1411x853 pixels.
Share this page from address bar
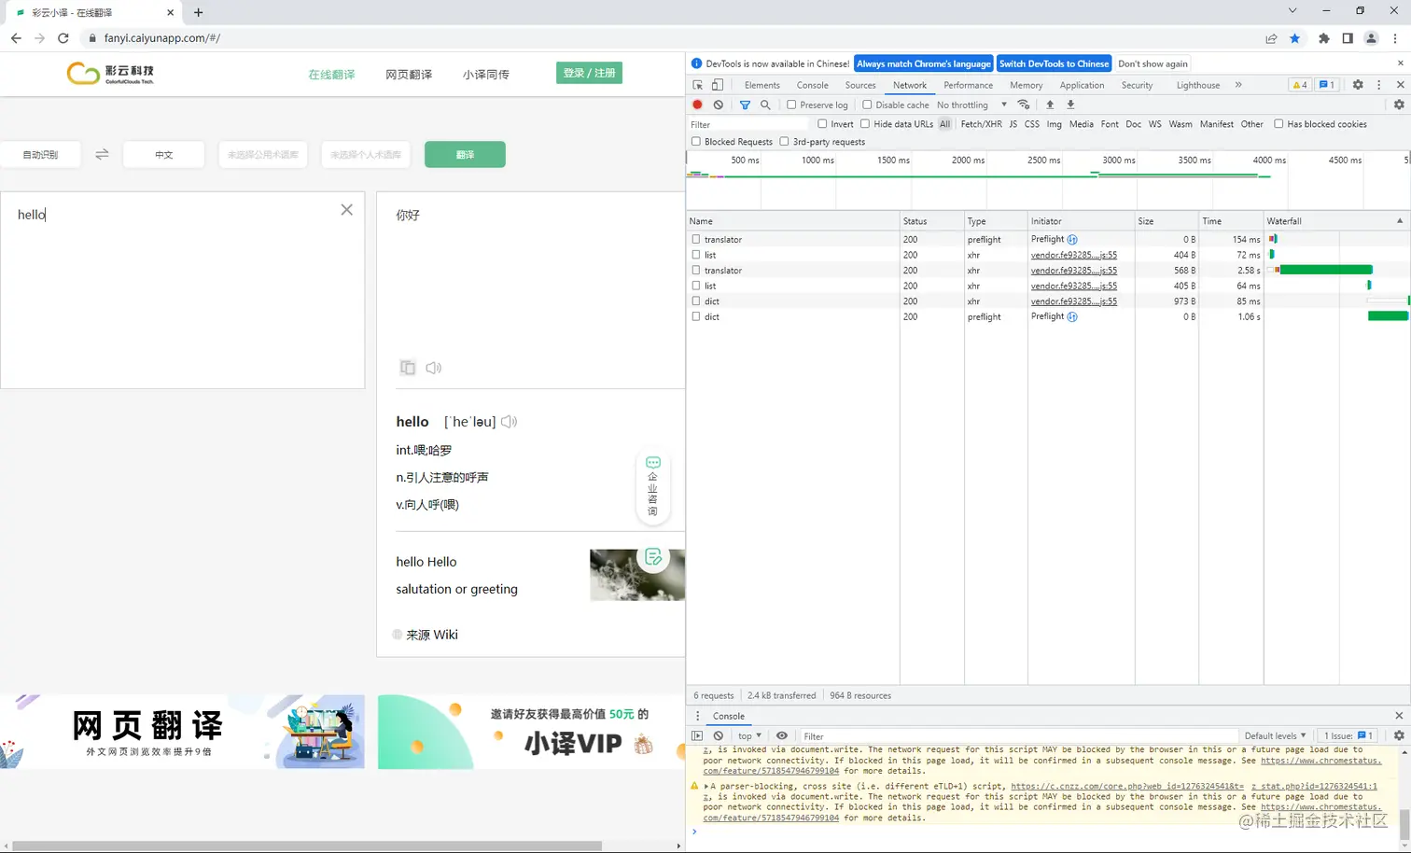(1271, 38)
